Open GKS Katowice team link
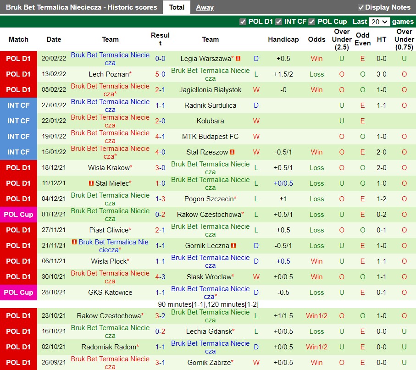Viewport: 416px width, 370px height. tap(110, 293)
